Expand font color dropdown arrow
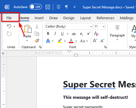This screenshot has width=136, height=108. [x=76, y=41]
